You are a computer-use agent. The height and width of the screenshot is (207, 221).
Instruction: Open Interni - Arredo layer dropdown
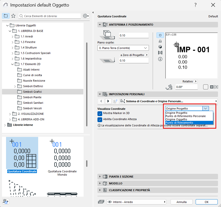(136, 202)
